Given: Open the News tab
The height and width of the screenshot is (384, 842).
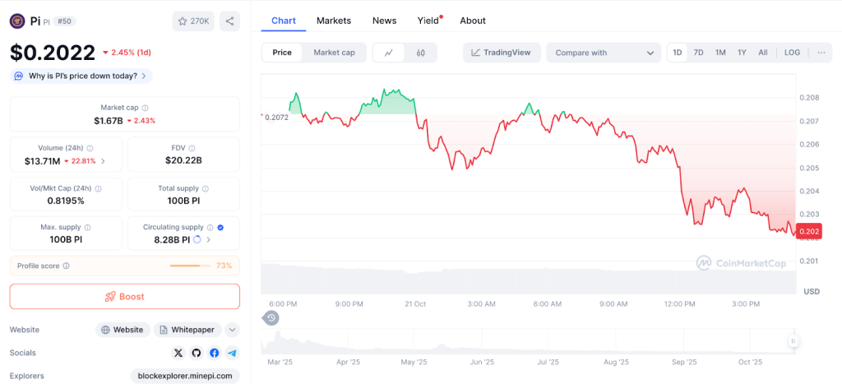Looking at the screenshot, I should click(x=384, y=21).
